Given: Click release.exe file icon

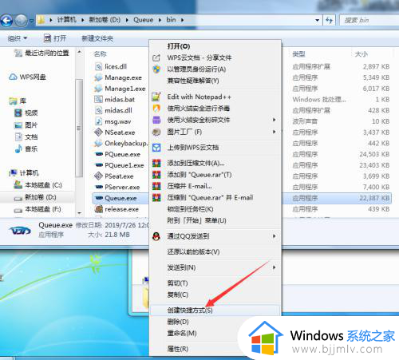Looking at the screenshot, I should click(x=99, y=209).
